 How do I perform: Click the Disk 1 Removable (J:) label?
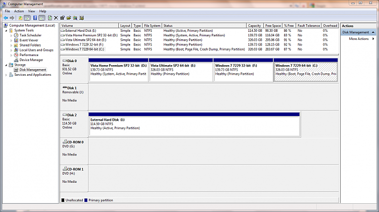pyautogui.click(x=74, y=97)
